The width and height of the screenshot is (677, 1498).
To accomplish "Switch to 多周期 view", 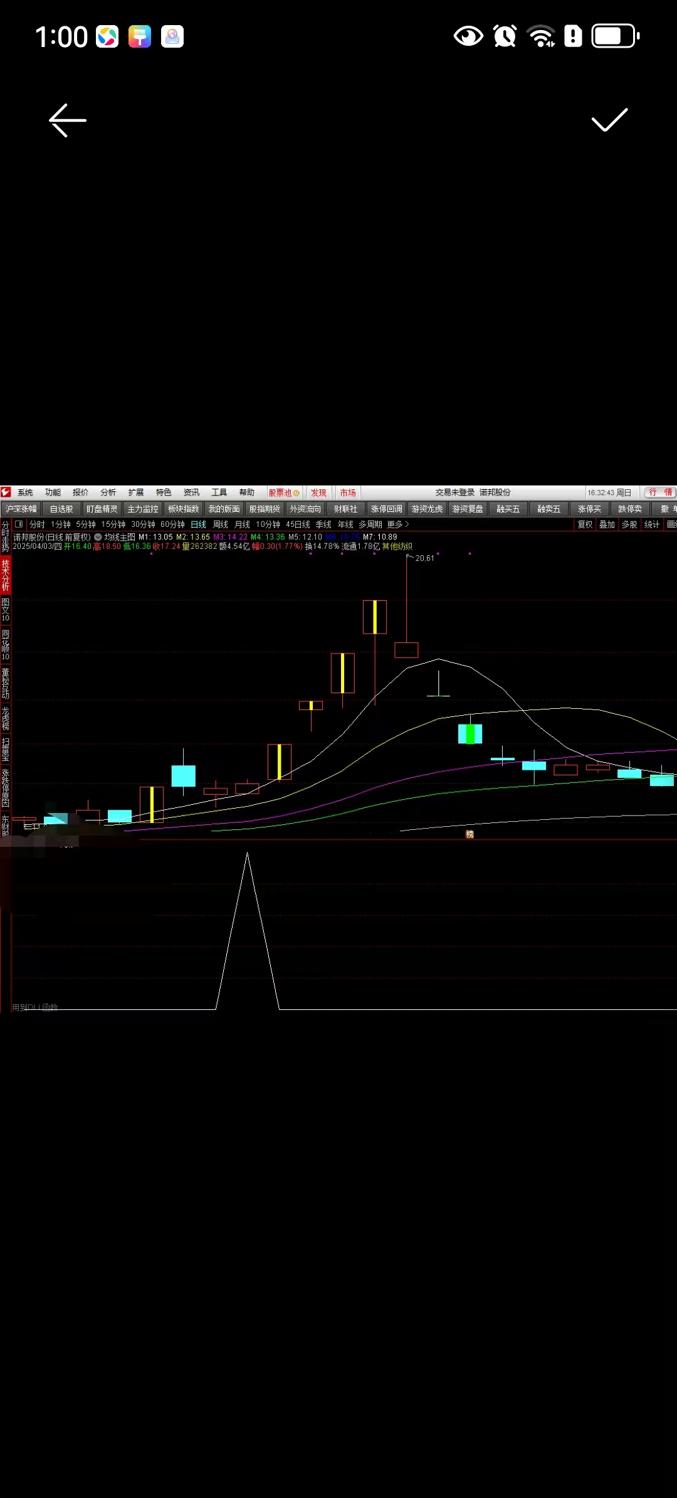I will pyautogui.click(x=370, y=524).
